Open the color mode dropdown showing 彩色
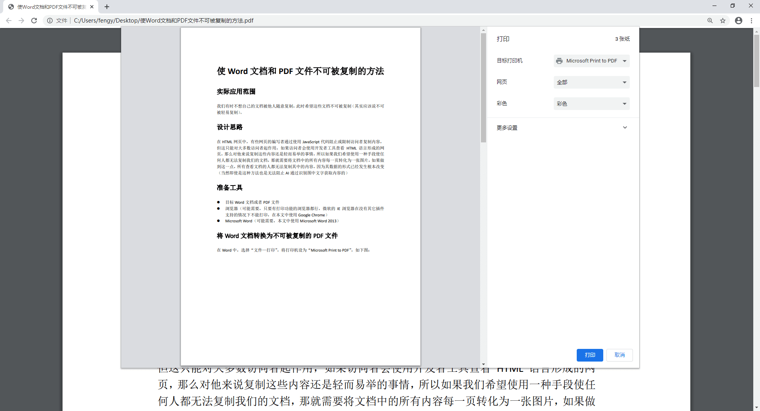The height and width of the screenshot is (411, 760). [591, 104]
